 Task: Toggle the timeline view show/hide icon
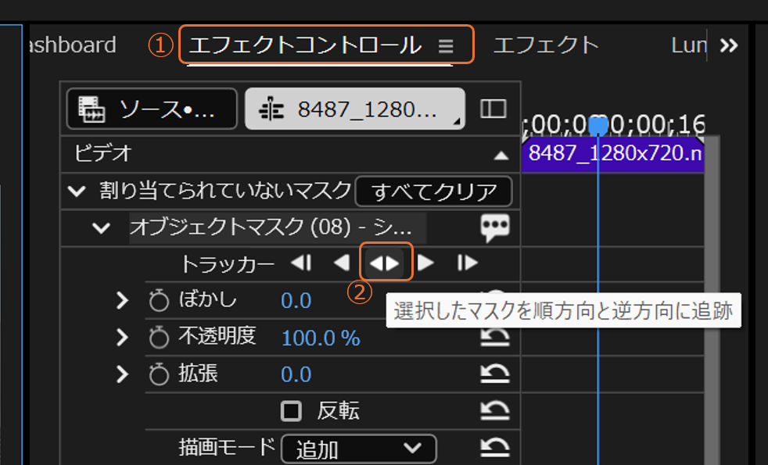tap(493, 109)
